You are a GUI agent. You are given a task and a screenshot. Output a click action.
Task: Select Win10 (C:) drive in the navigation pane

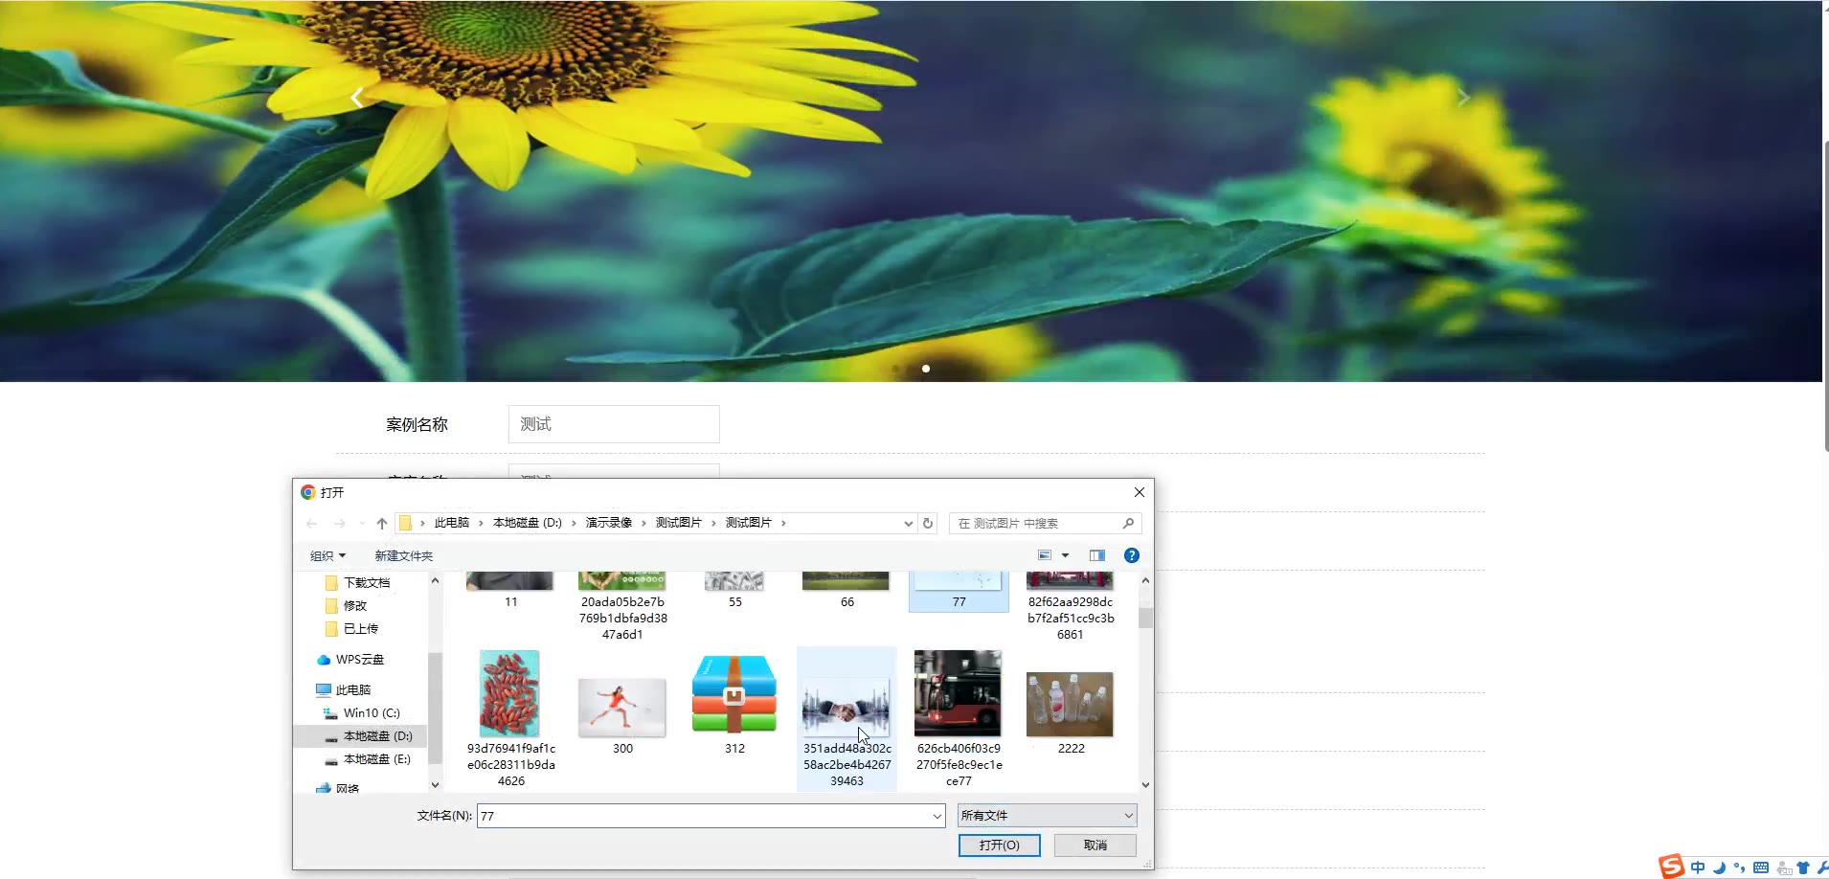tap(372, 712)
